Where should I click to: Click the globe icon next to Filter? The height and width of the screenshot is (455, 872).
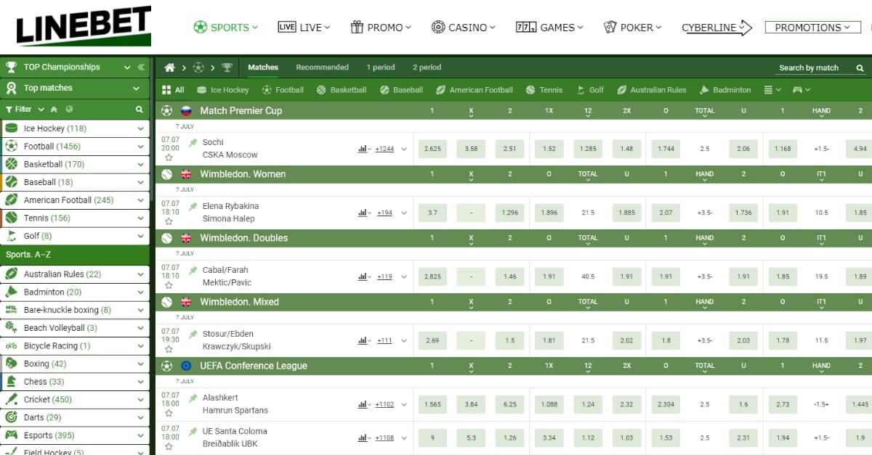[69, 109]
